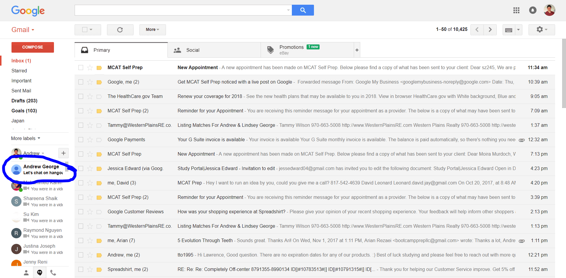Select the Jessica Edward email checkbox
The image size is (566, 278).
coord(81,169)
